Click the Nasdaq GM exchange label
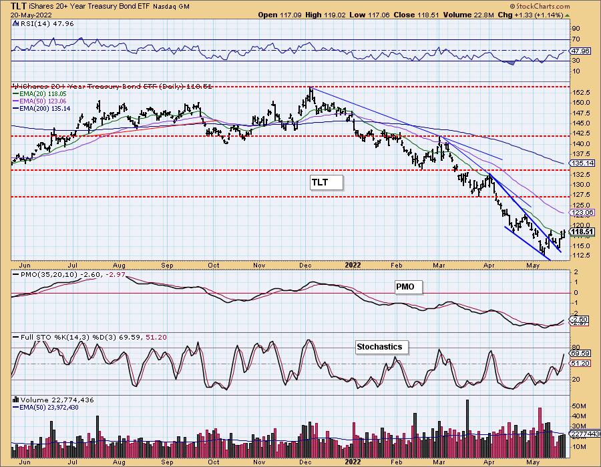The width and height of the screenshot is (601, 467). coord(171,7)
